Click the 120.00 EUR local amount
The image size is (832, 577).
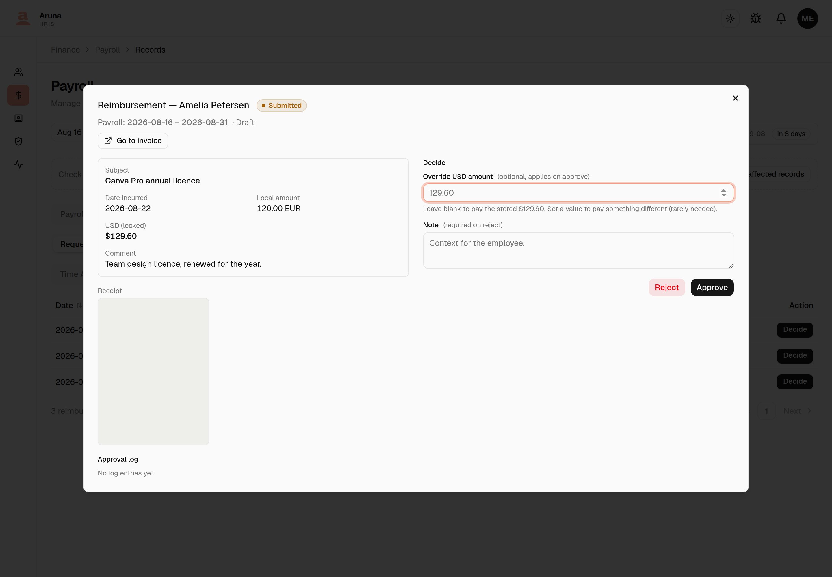click(x=279, y=209)
